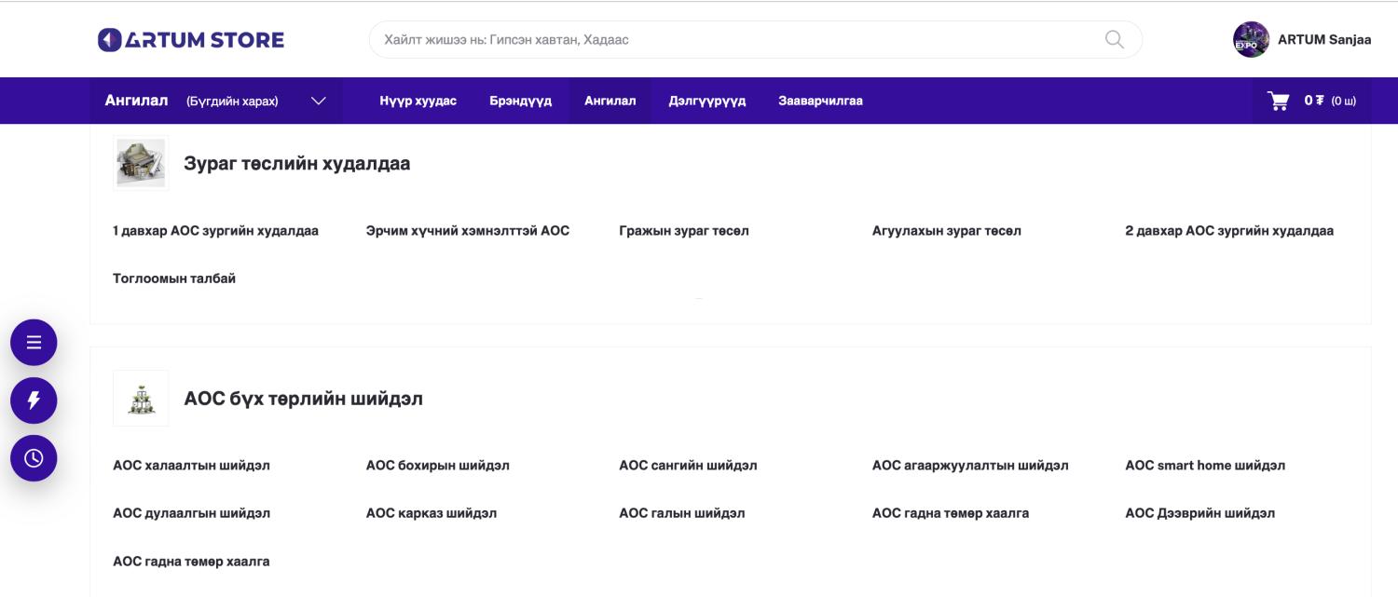Open the АОС smart home шийдэл link

[x=1204, y=466]
